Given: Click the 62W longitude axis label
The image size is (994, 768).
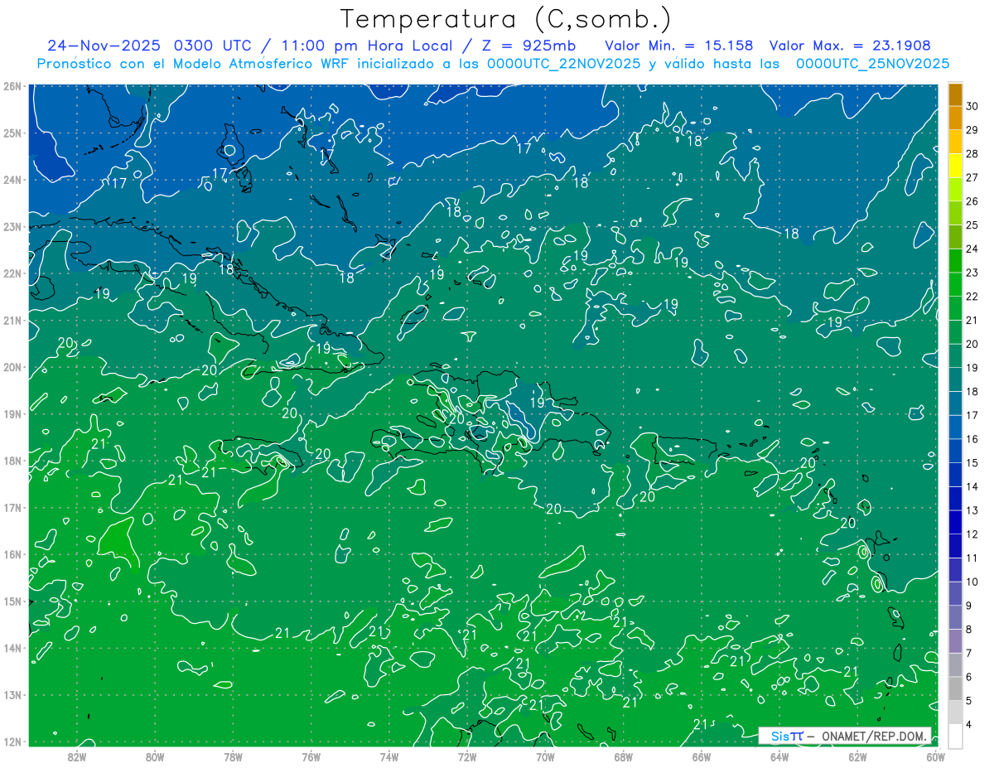Looking at the screenshot, I should [857, 756].
